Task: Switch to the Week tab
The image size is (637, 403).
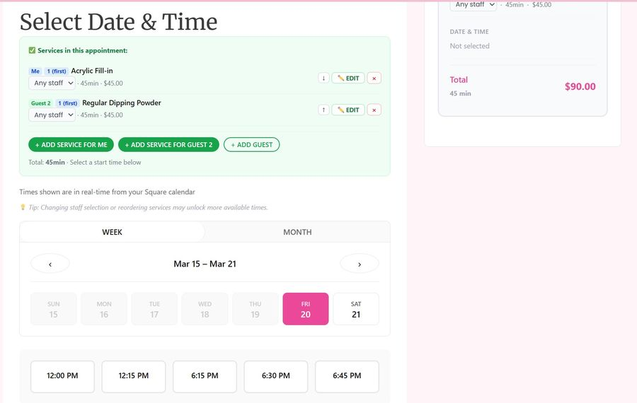Action: 112,232
